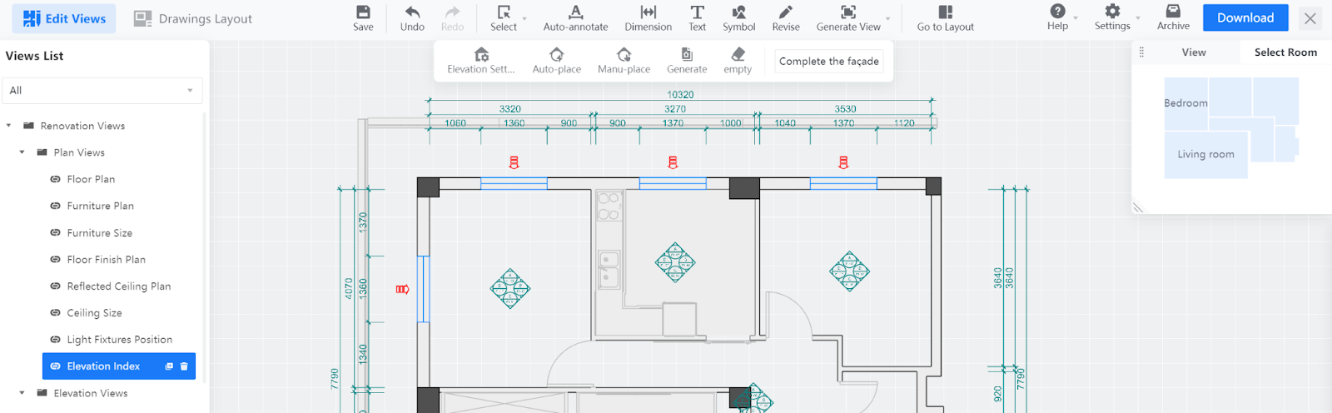Switch to the Drawings Layout tab

pos(193,18)
